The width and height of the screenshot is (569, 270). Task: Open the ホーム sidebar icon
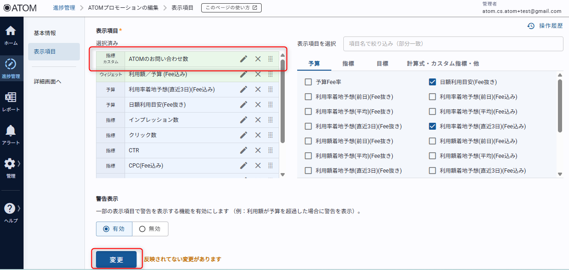(11, 35)
